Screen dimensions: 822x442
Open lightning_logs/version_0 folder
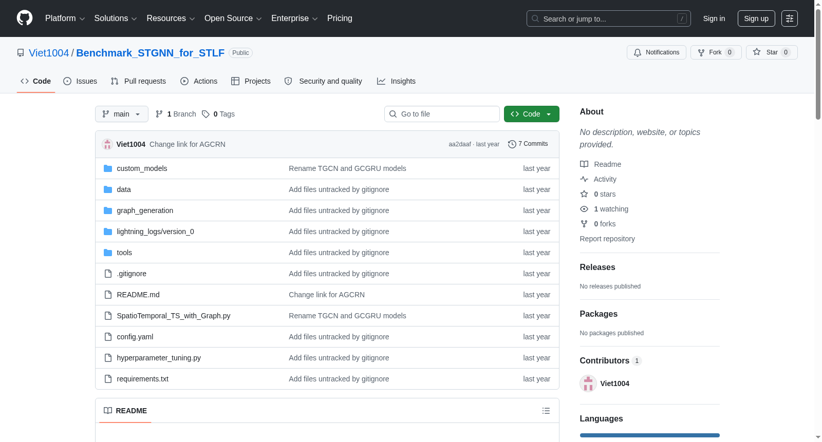[156, 232]
